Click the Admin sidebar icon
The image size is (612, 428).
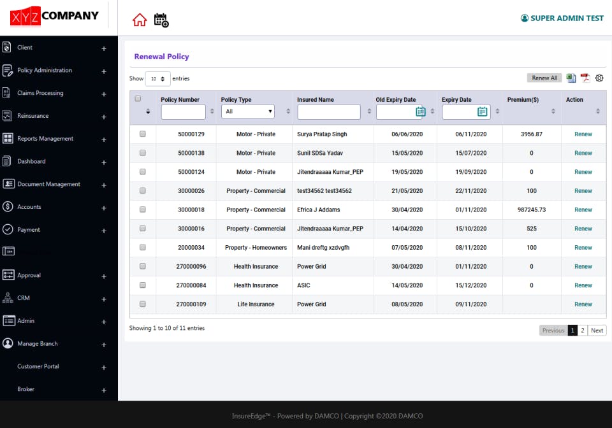pos(9,320)
